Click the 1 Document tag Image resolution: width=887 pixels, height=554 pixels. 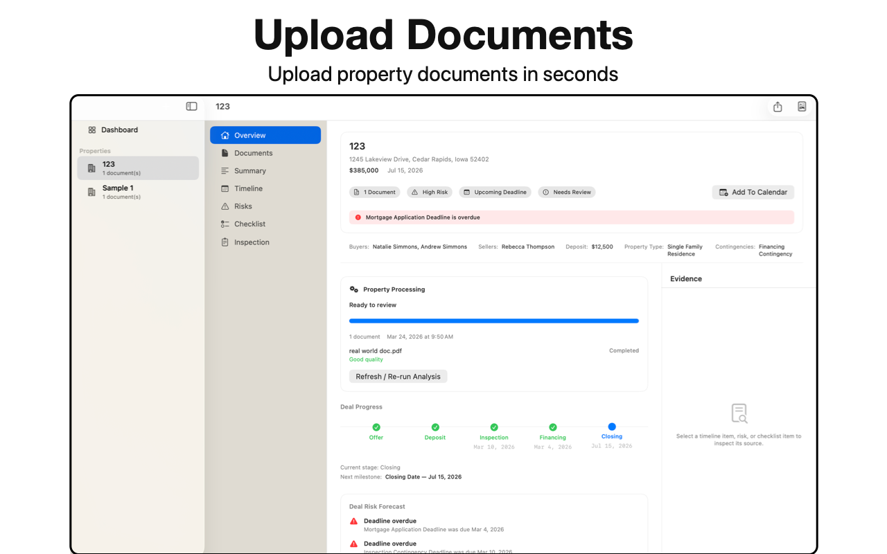click(x=375, y=192)
